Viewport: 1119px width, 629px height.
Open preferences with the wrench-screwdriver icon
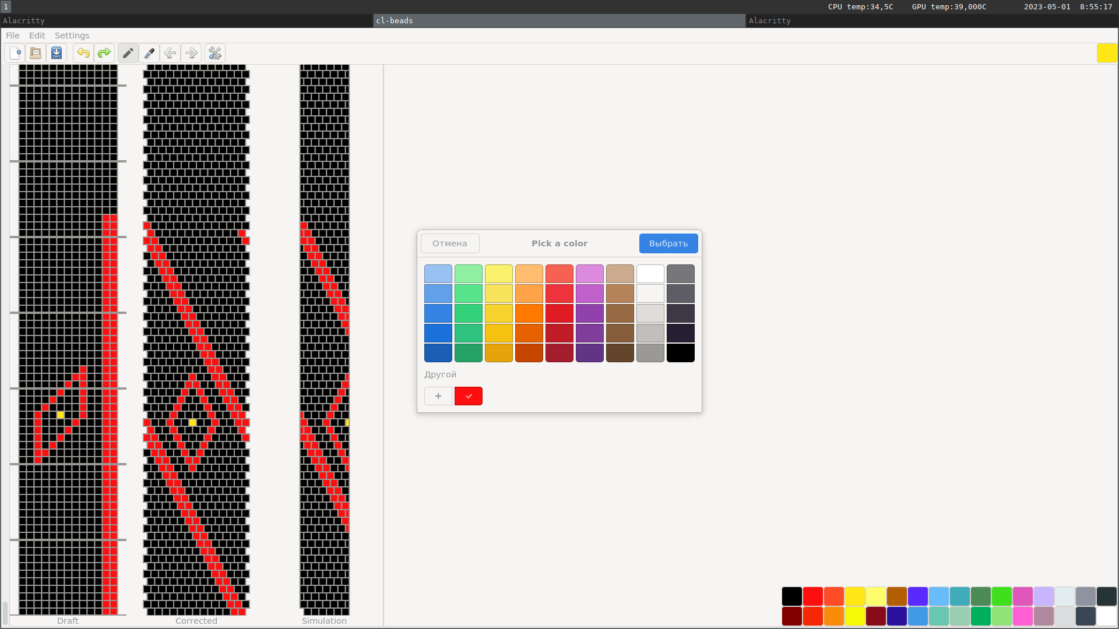[215, 53]
